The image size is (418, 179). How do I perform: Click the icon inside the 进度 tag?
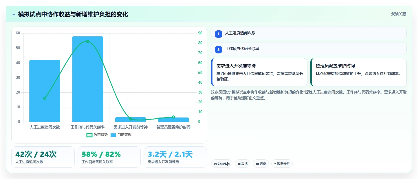(x=257, y=164)
